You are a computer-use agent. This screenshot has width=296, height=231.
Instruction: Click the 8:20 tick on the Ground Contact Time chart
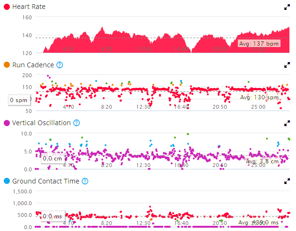(x=106, y=223)
